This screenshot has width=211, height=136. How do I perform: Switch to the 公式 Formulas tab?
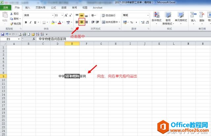[x=53, y=7]
